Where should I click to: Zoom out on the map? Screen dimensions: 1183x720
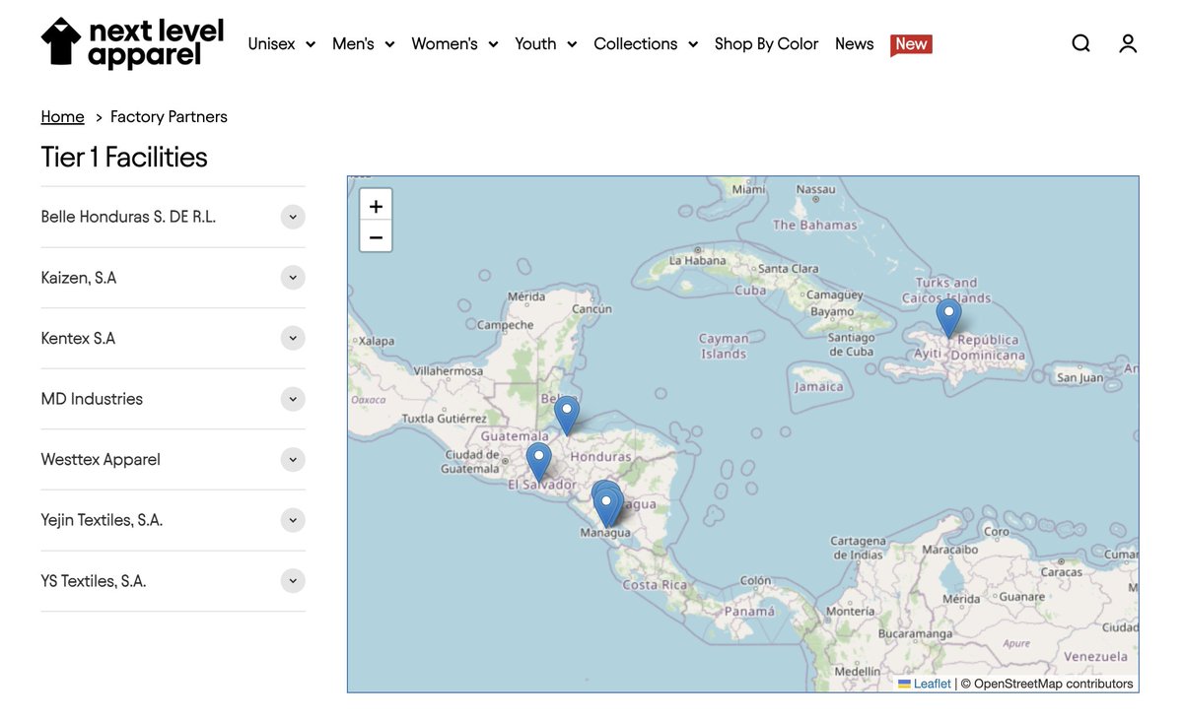click(x=376, y=237)
